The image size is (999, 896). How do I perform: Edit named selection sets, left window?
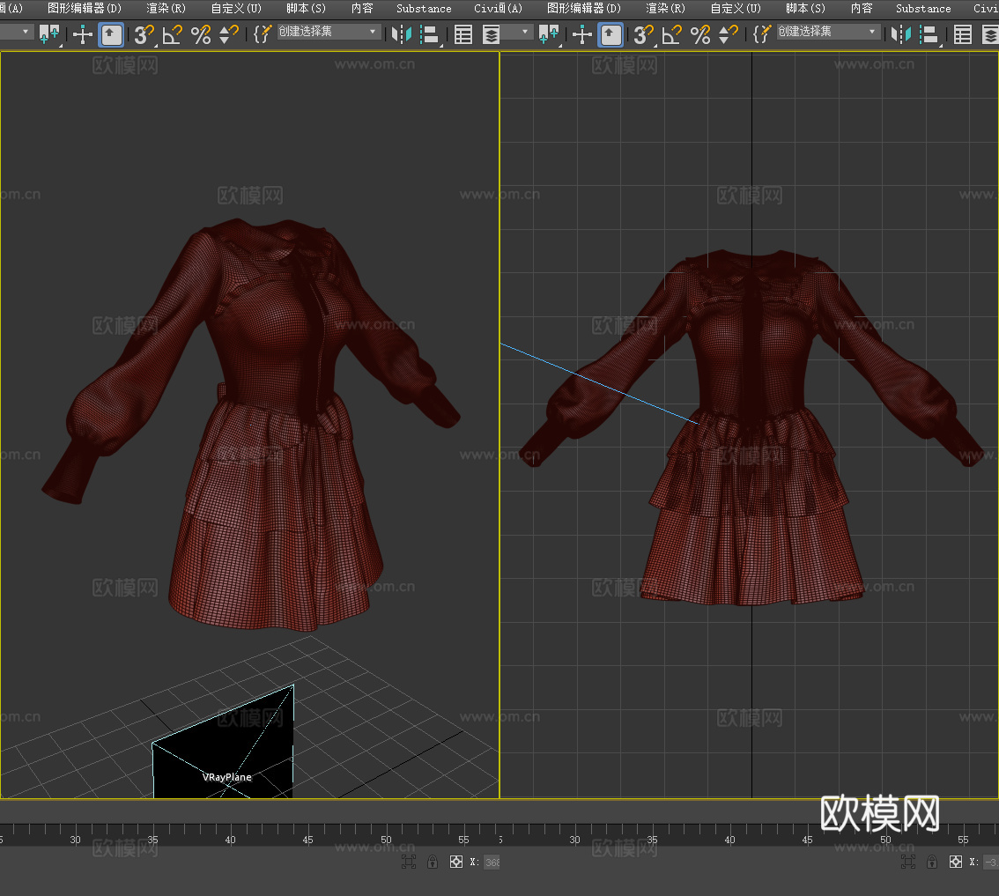click(263, 34)
